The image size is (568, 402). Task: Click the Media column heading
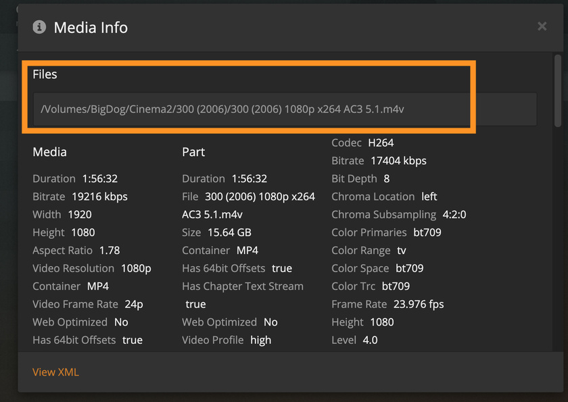(x=49, y=152)
